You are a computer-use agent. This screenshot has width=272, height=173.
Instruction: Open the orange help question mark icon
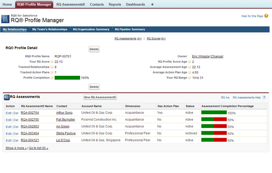point(266,16)
